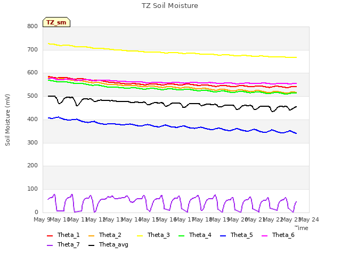Click the blue Theta_5 data line
Viewport: 341px width, 255px height.
(172, 126)
